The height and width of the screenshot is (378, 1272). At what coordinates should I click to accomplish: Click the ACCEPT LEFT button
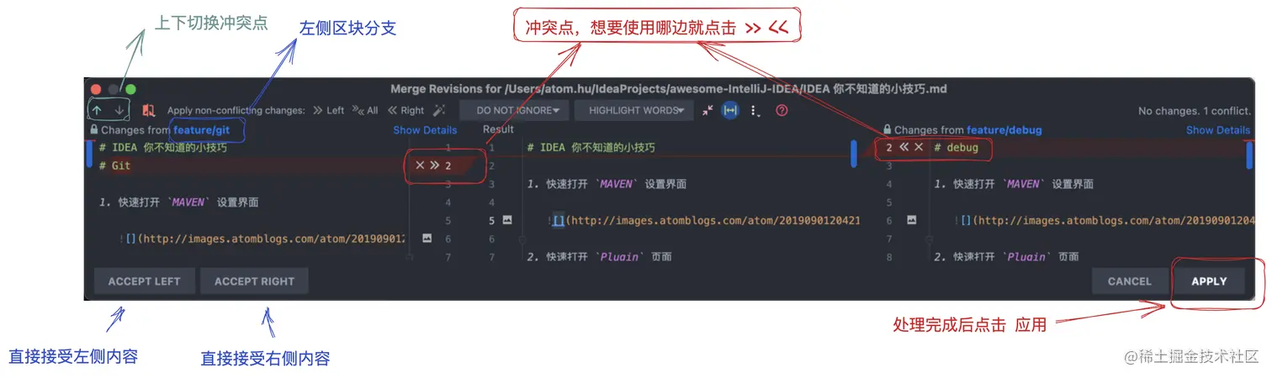point(144,281)
